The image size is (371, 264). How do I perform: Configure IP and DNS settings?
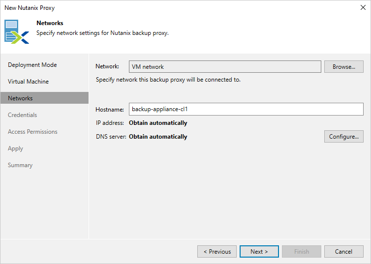(x=343, y=137)
